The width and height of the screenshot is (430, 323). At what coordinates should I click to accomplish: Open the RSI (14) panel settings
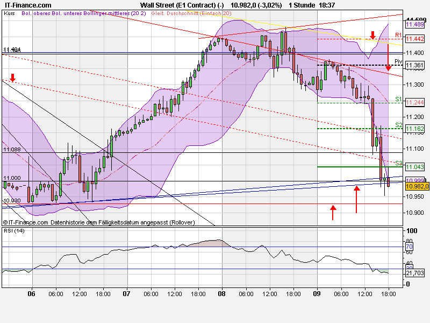coord(15,230)
